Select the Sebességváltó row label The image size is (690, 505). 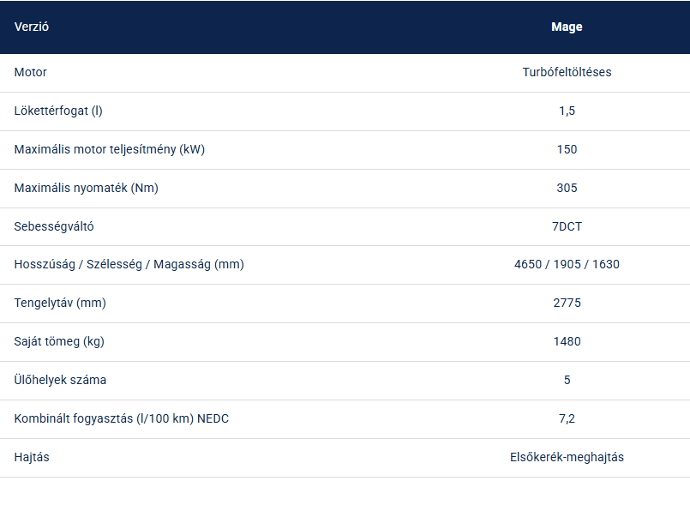pos(54,226)
